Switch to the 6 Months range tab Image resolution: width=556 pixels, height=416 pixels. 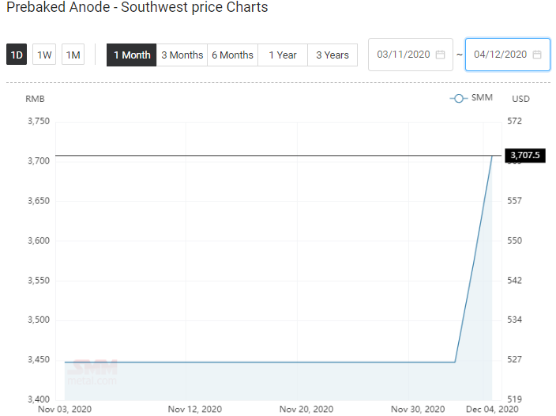click(x=232, y=55)
